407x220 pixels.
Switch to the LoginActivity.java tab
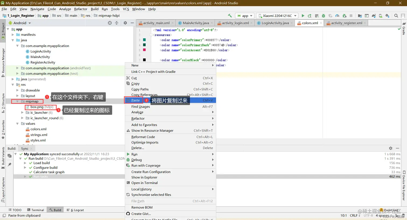point(275,23)
